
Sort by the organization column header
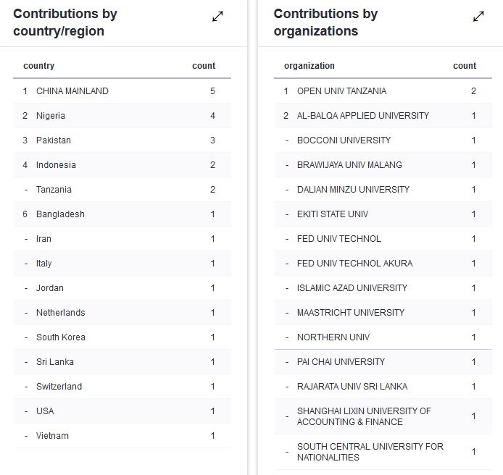click(x=309, y=66)
